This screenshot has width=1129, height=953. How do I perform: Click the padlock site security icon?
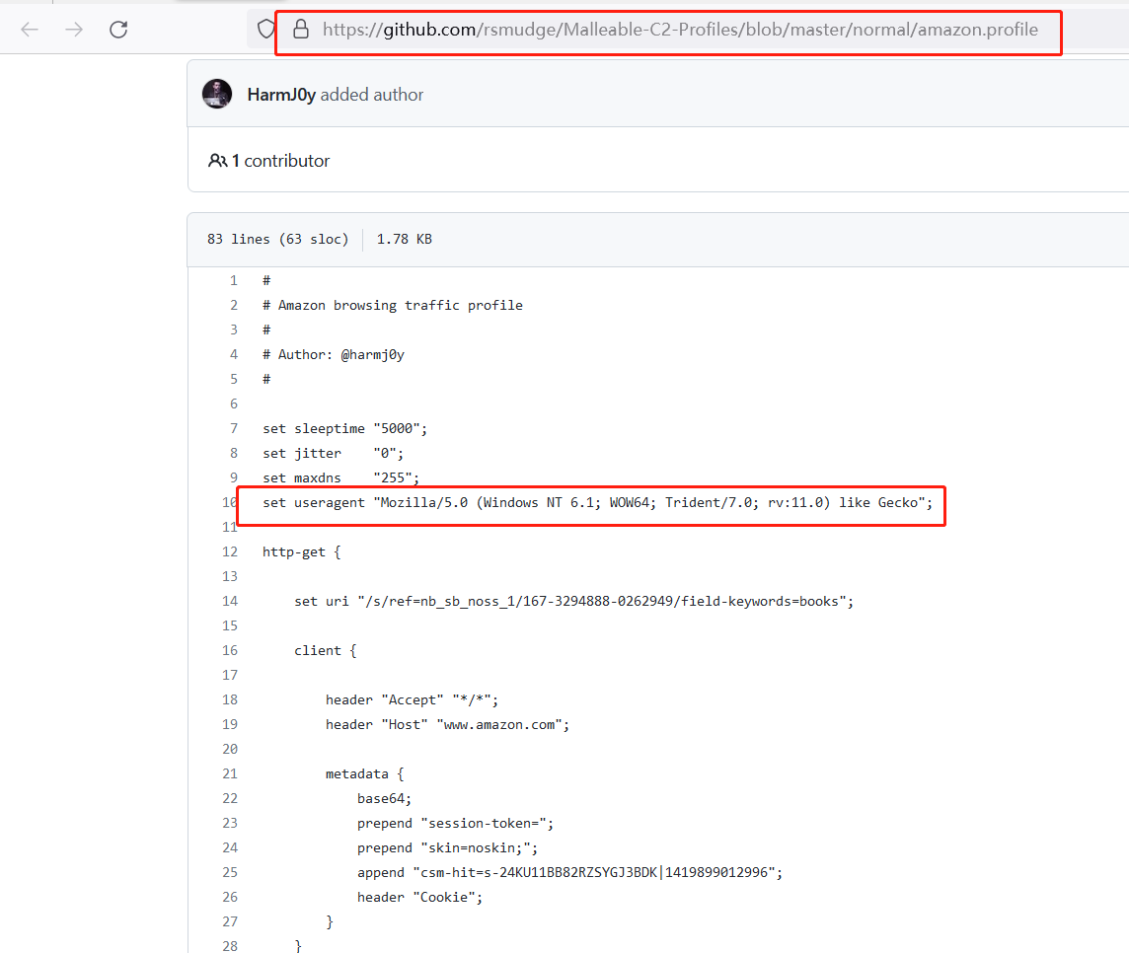[301, 30]
